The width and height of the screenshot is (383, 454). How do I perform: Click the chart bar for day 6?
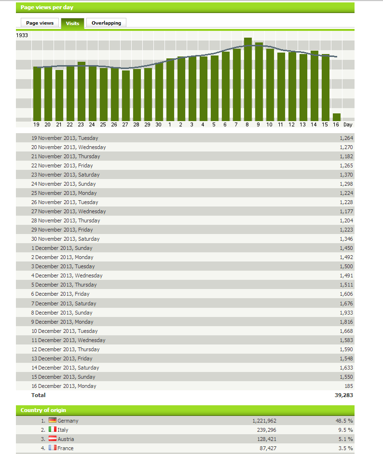coord(226,86)
